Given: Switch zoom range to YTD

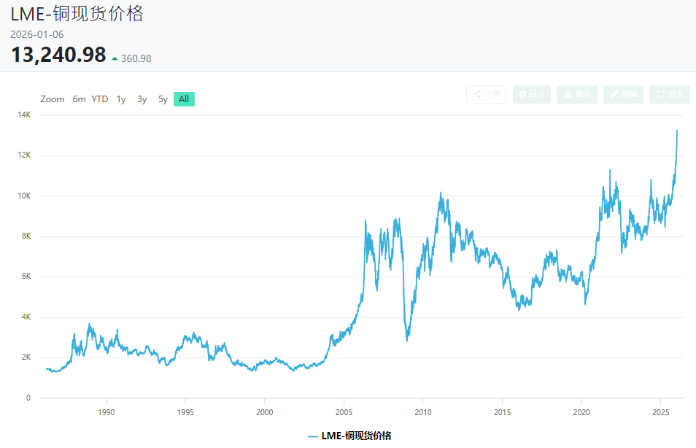Looking at the screenshot, I should coord(100,99).
